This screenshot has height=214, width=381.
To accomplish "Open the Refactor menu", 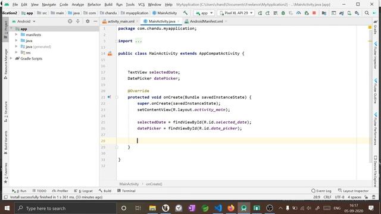I will (94, 4).
